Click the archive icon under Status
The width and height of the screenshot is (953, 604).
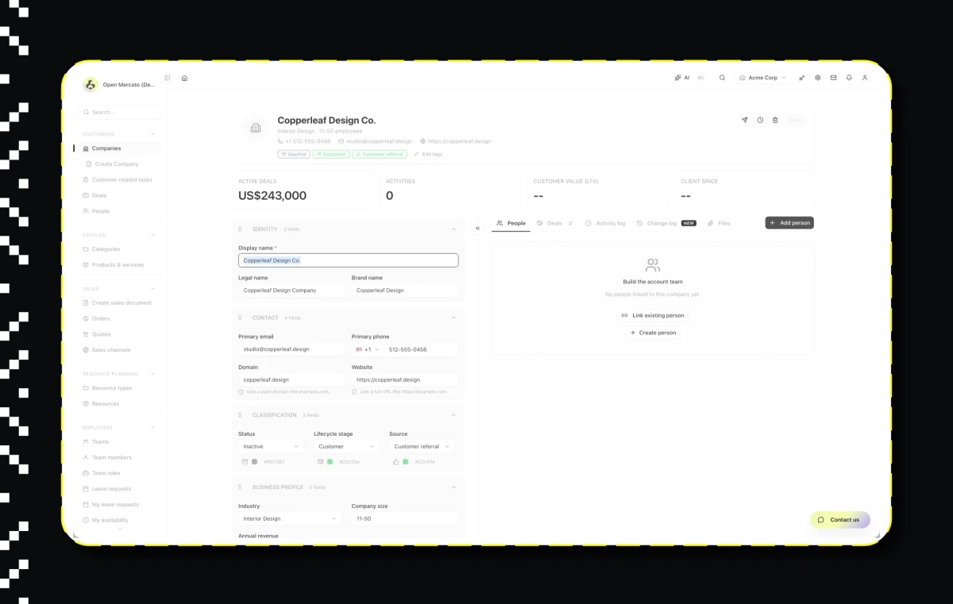pyautogui.click(x=245, y=461)
